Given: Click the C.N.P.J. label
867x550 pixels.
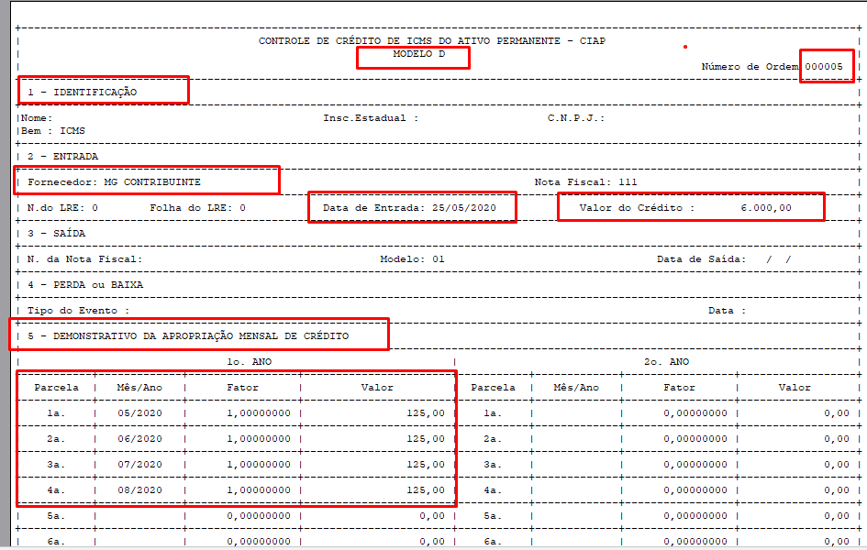Looking at the screenshot, I should coord(575,118).
